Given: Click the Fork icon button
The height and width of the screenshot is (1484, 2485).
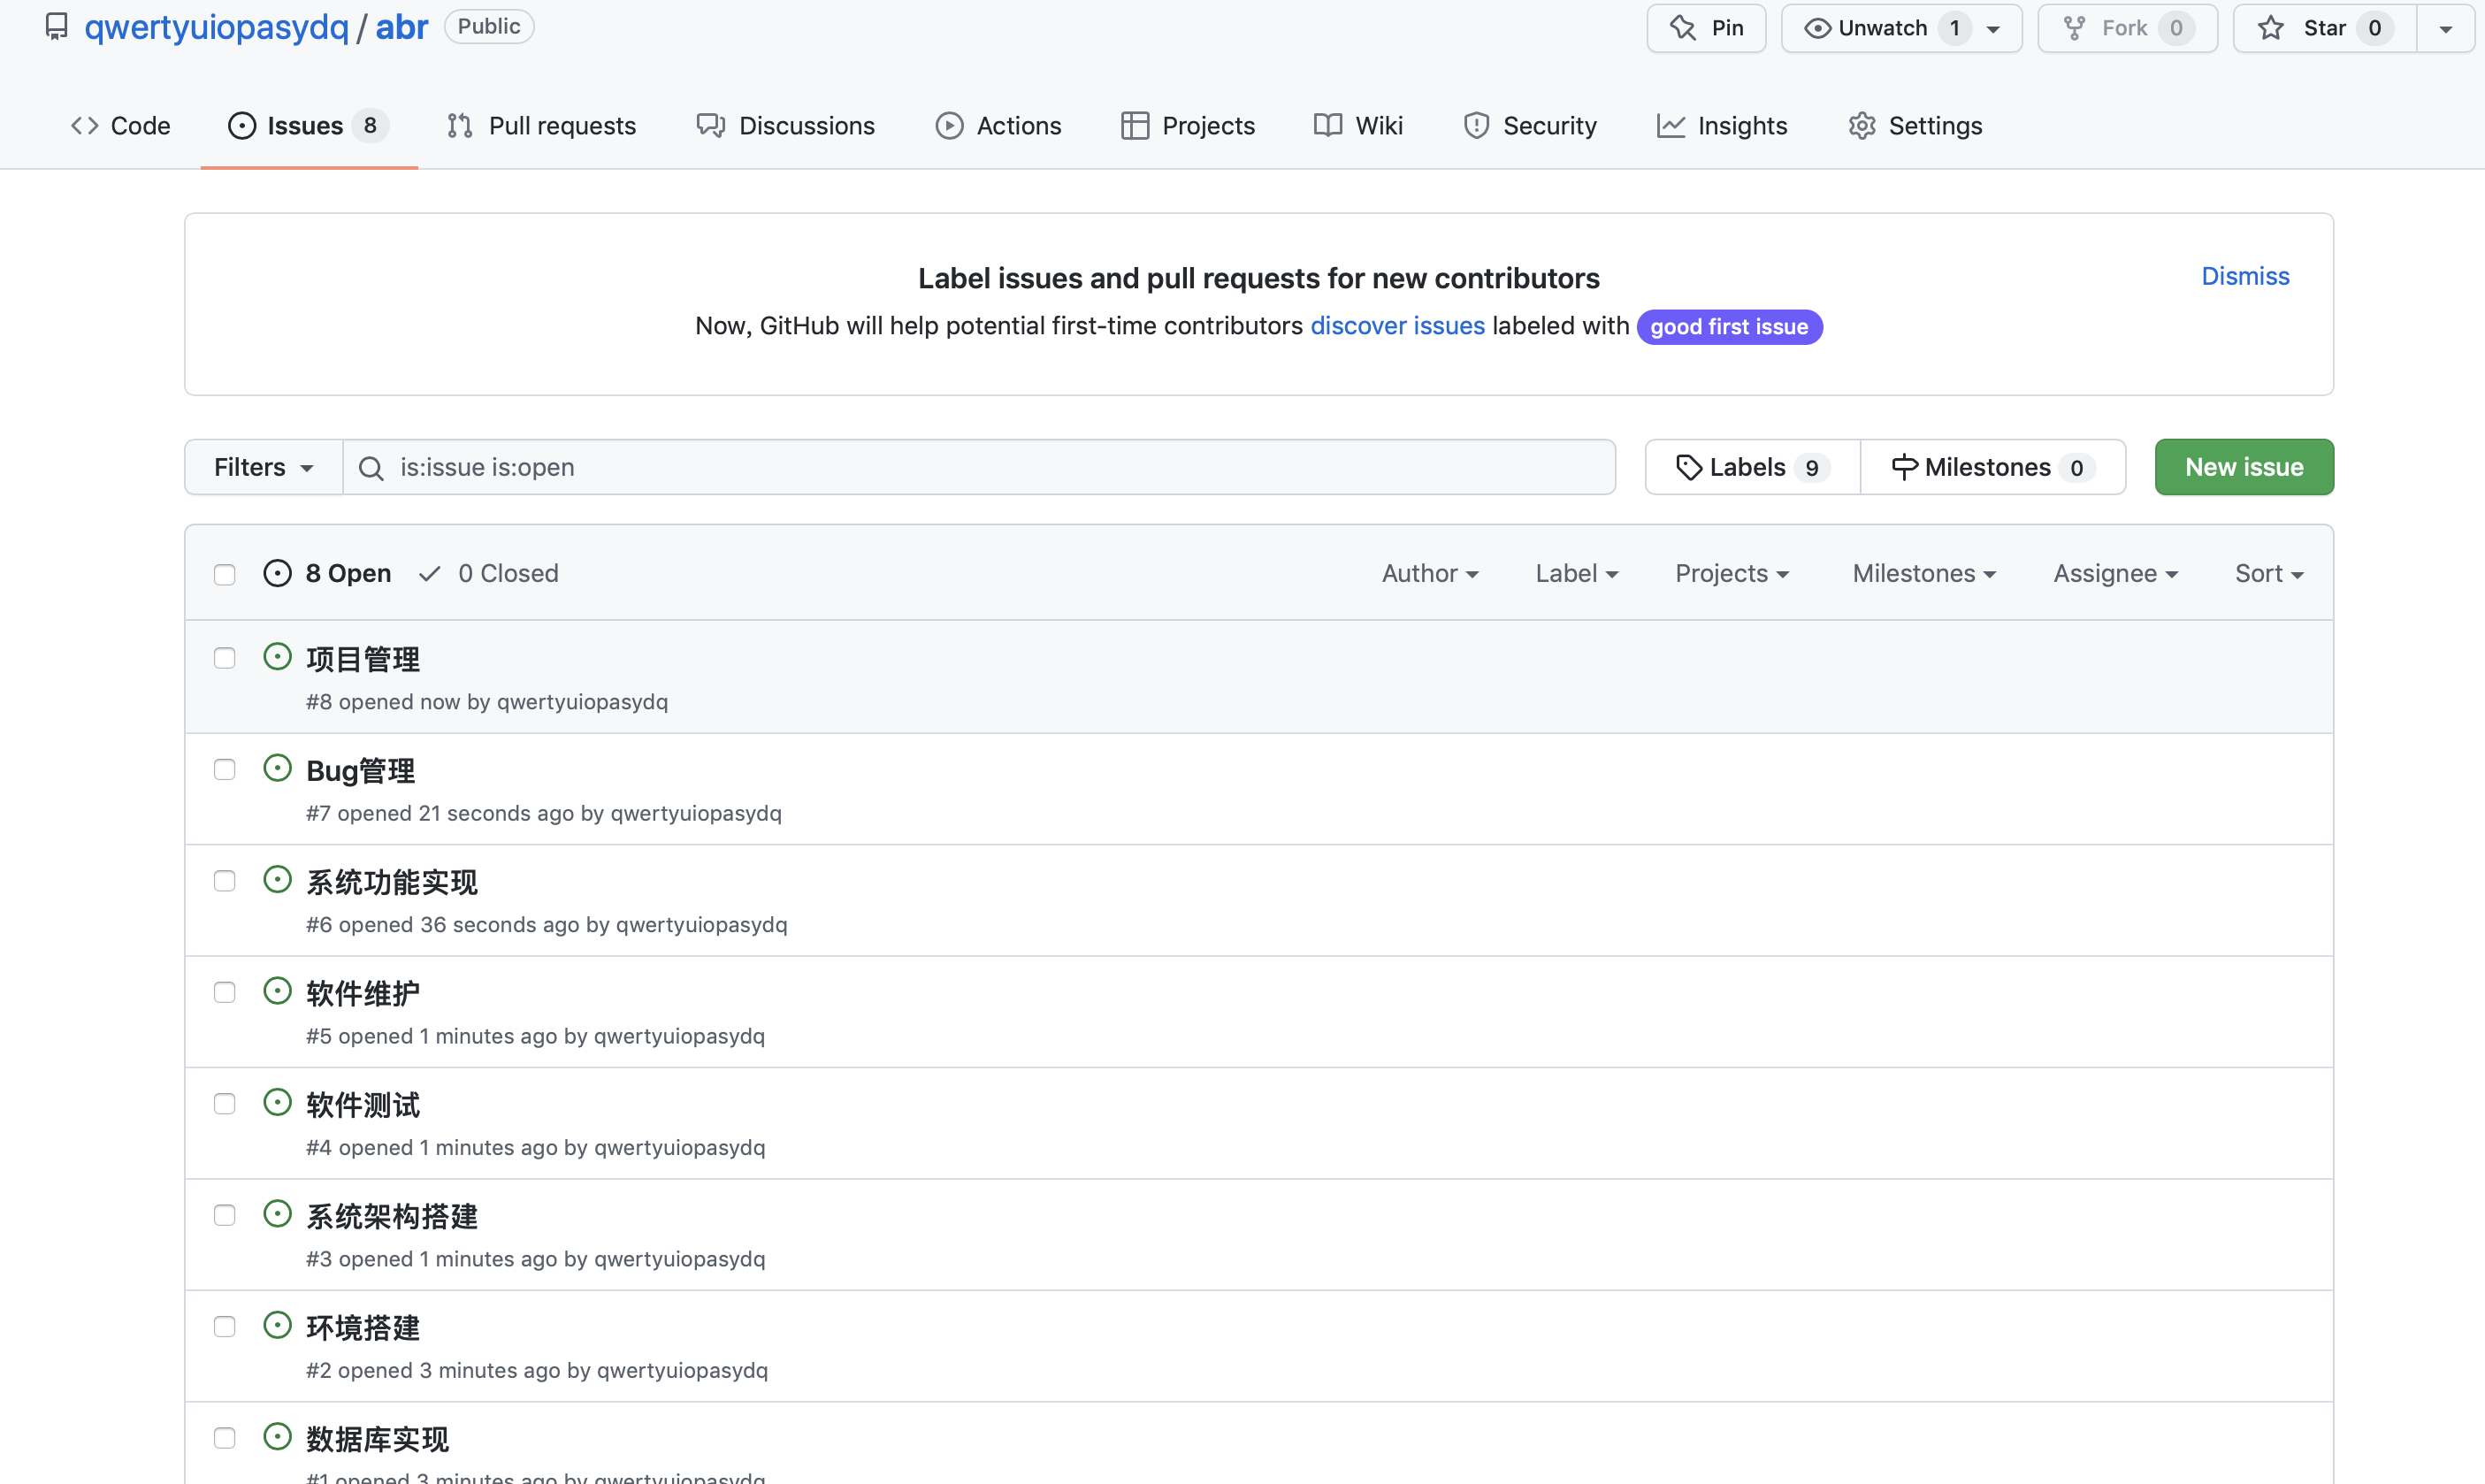Looking at the screenshot, I should pos(2075,28).
